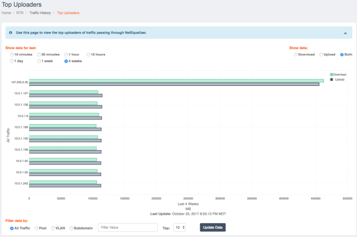Viewport: 357px width, 237px height.
Task: Click the Filter Value input field
Action: (127, 228)
